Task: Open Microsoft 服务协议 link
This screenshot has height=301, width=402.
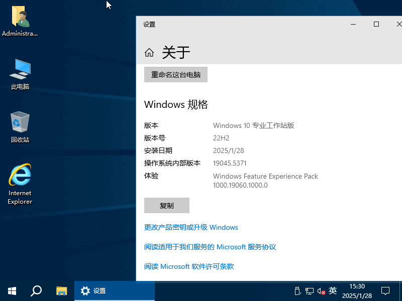Action: coord(210,247)
